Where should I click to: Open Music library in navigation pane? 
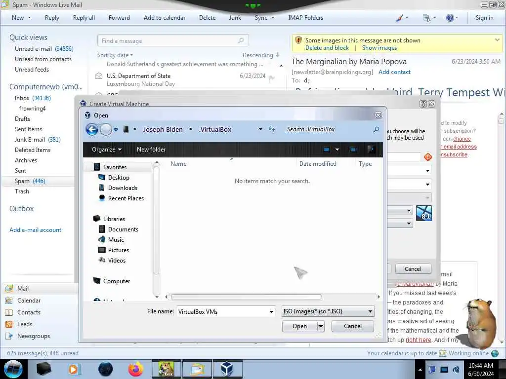pyautogui.click(x=116, y=239)
